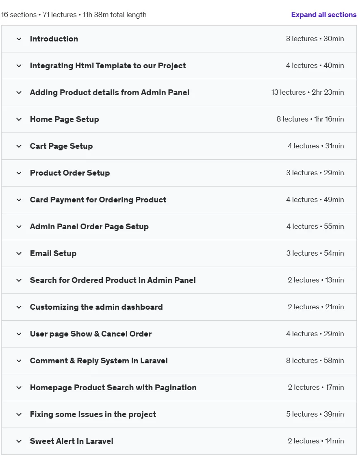Screen dimensions: 358x456
Task: Expand the Email Setup chevron icon
Action: click(x=19, y=254)
